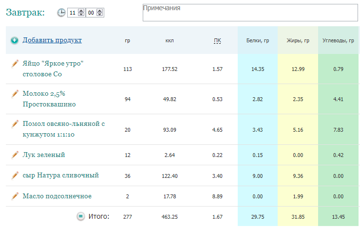Select egg fat value 12.99
This screenshot has width=360, height=227.
(298, 69)
